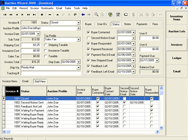The width and height of the screenshot is (188, 140).
Task: Open the Buyer Contacted date dropdown
Action: [134, 33]
